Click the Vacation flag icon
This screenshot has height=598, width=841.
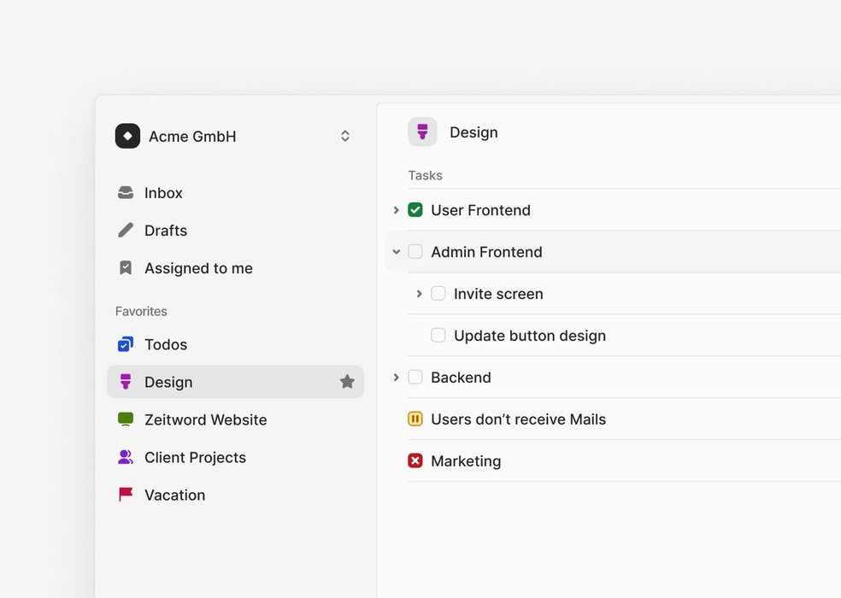(126, 495)
